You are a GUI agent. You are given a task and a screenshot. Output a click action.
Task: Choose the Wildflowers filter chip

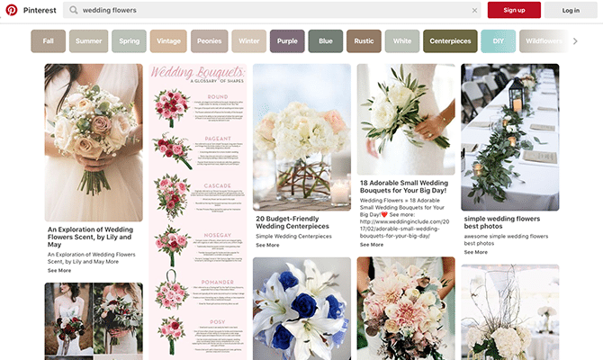point(544,41)
